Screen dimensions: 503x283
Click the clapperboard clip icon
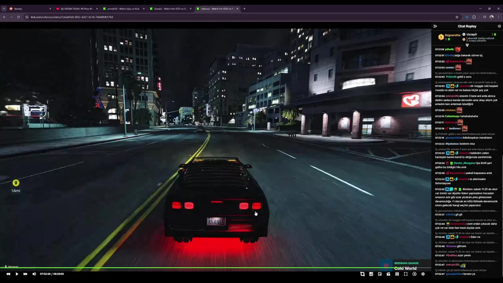click(388, 274)
